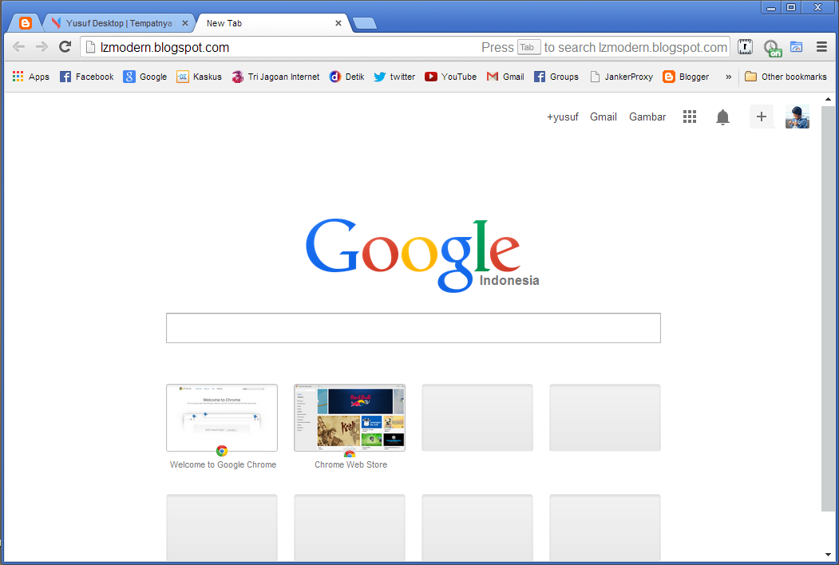Maximize the Chrome window
Viewport: 839px width, 565px height.
[x=791, y=7]
